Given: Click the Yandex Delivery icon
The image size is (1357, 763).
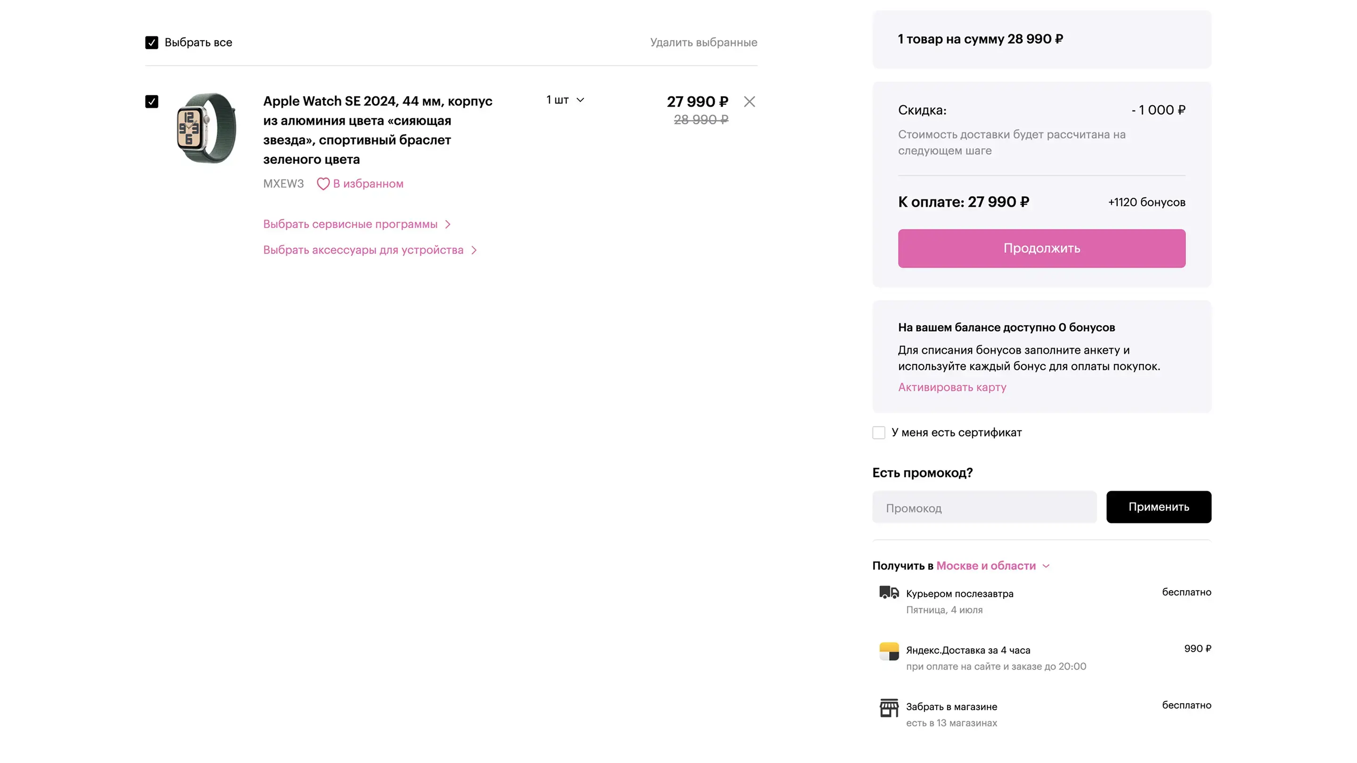Looking at the screenshot, I should [x=889, y=651].
